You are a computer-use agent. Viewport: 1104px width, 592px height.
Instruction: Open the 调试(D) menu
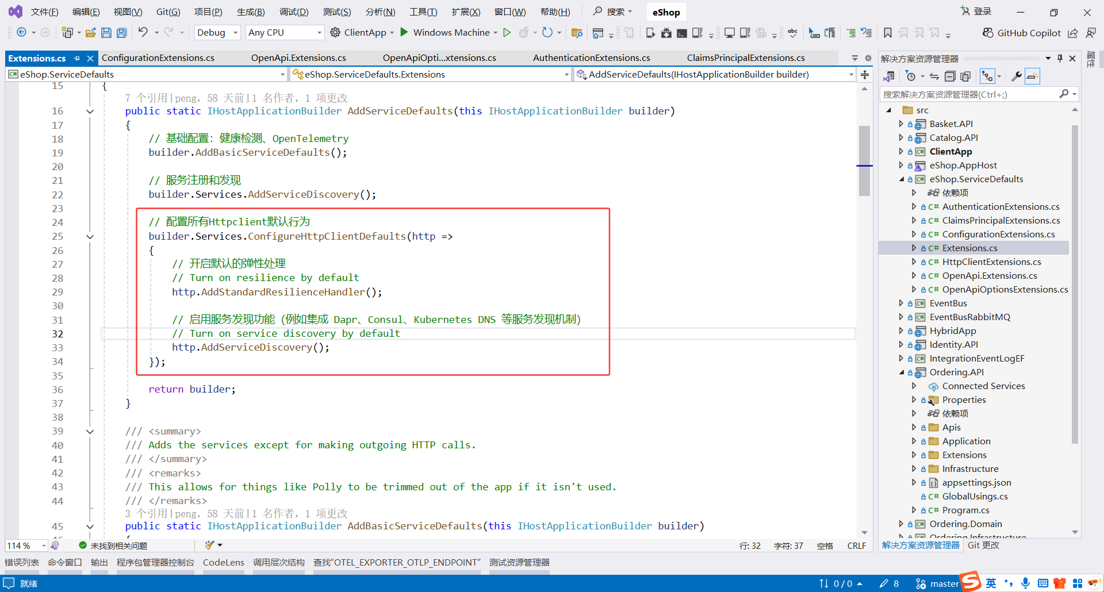(294, 12)
